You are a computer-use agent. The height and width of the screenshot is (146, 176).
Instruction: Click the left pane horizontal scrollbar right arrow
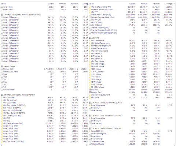[87, 145]
